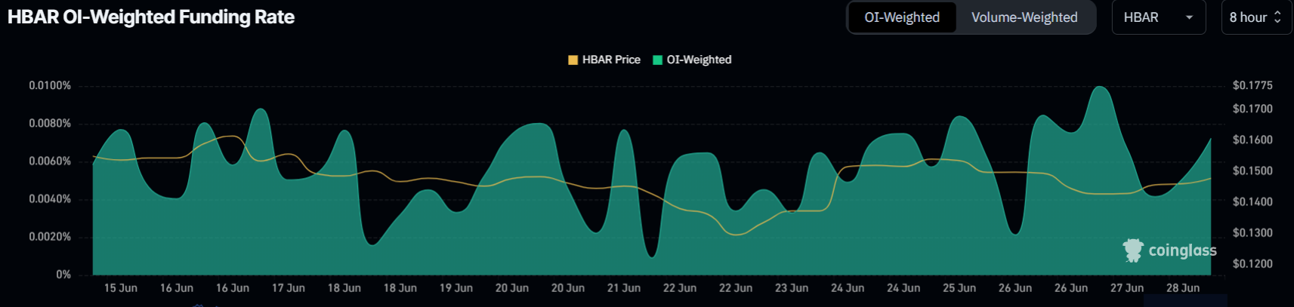Viewport: 1294px width, 307px height.
Task: Click the HBAR OI-Weighted Funding Rate title
Action: (151, 17)
